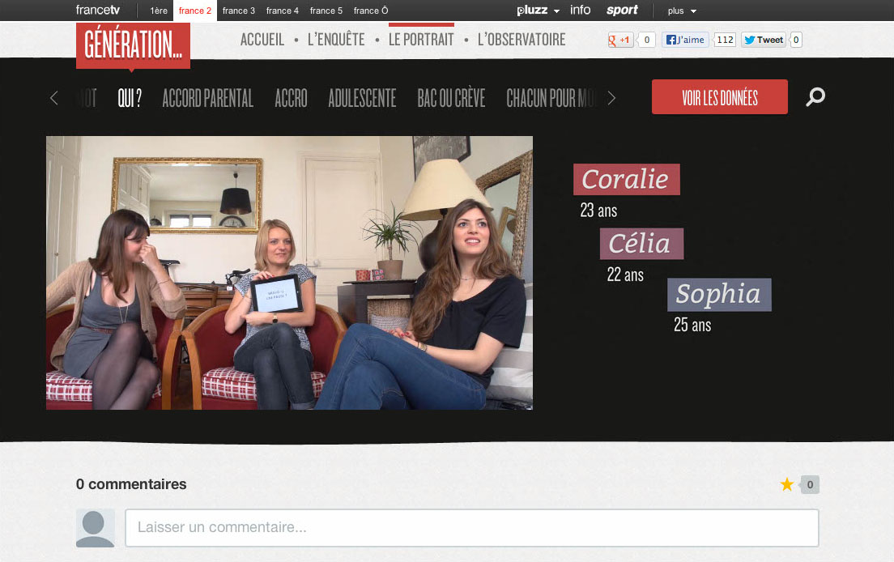Click the '22 ans' age text

[x=625, y=275]
